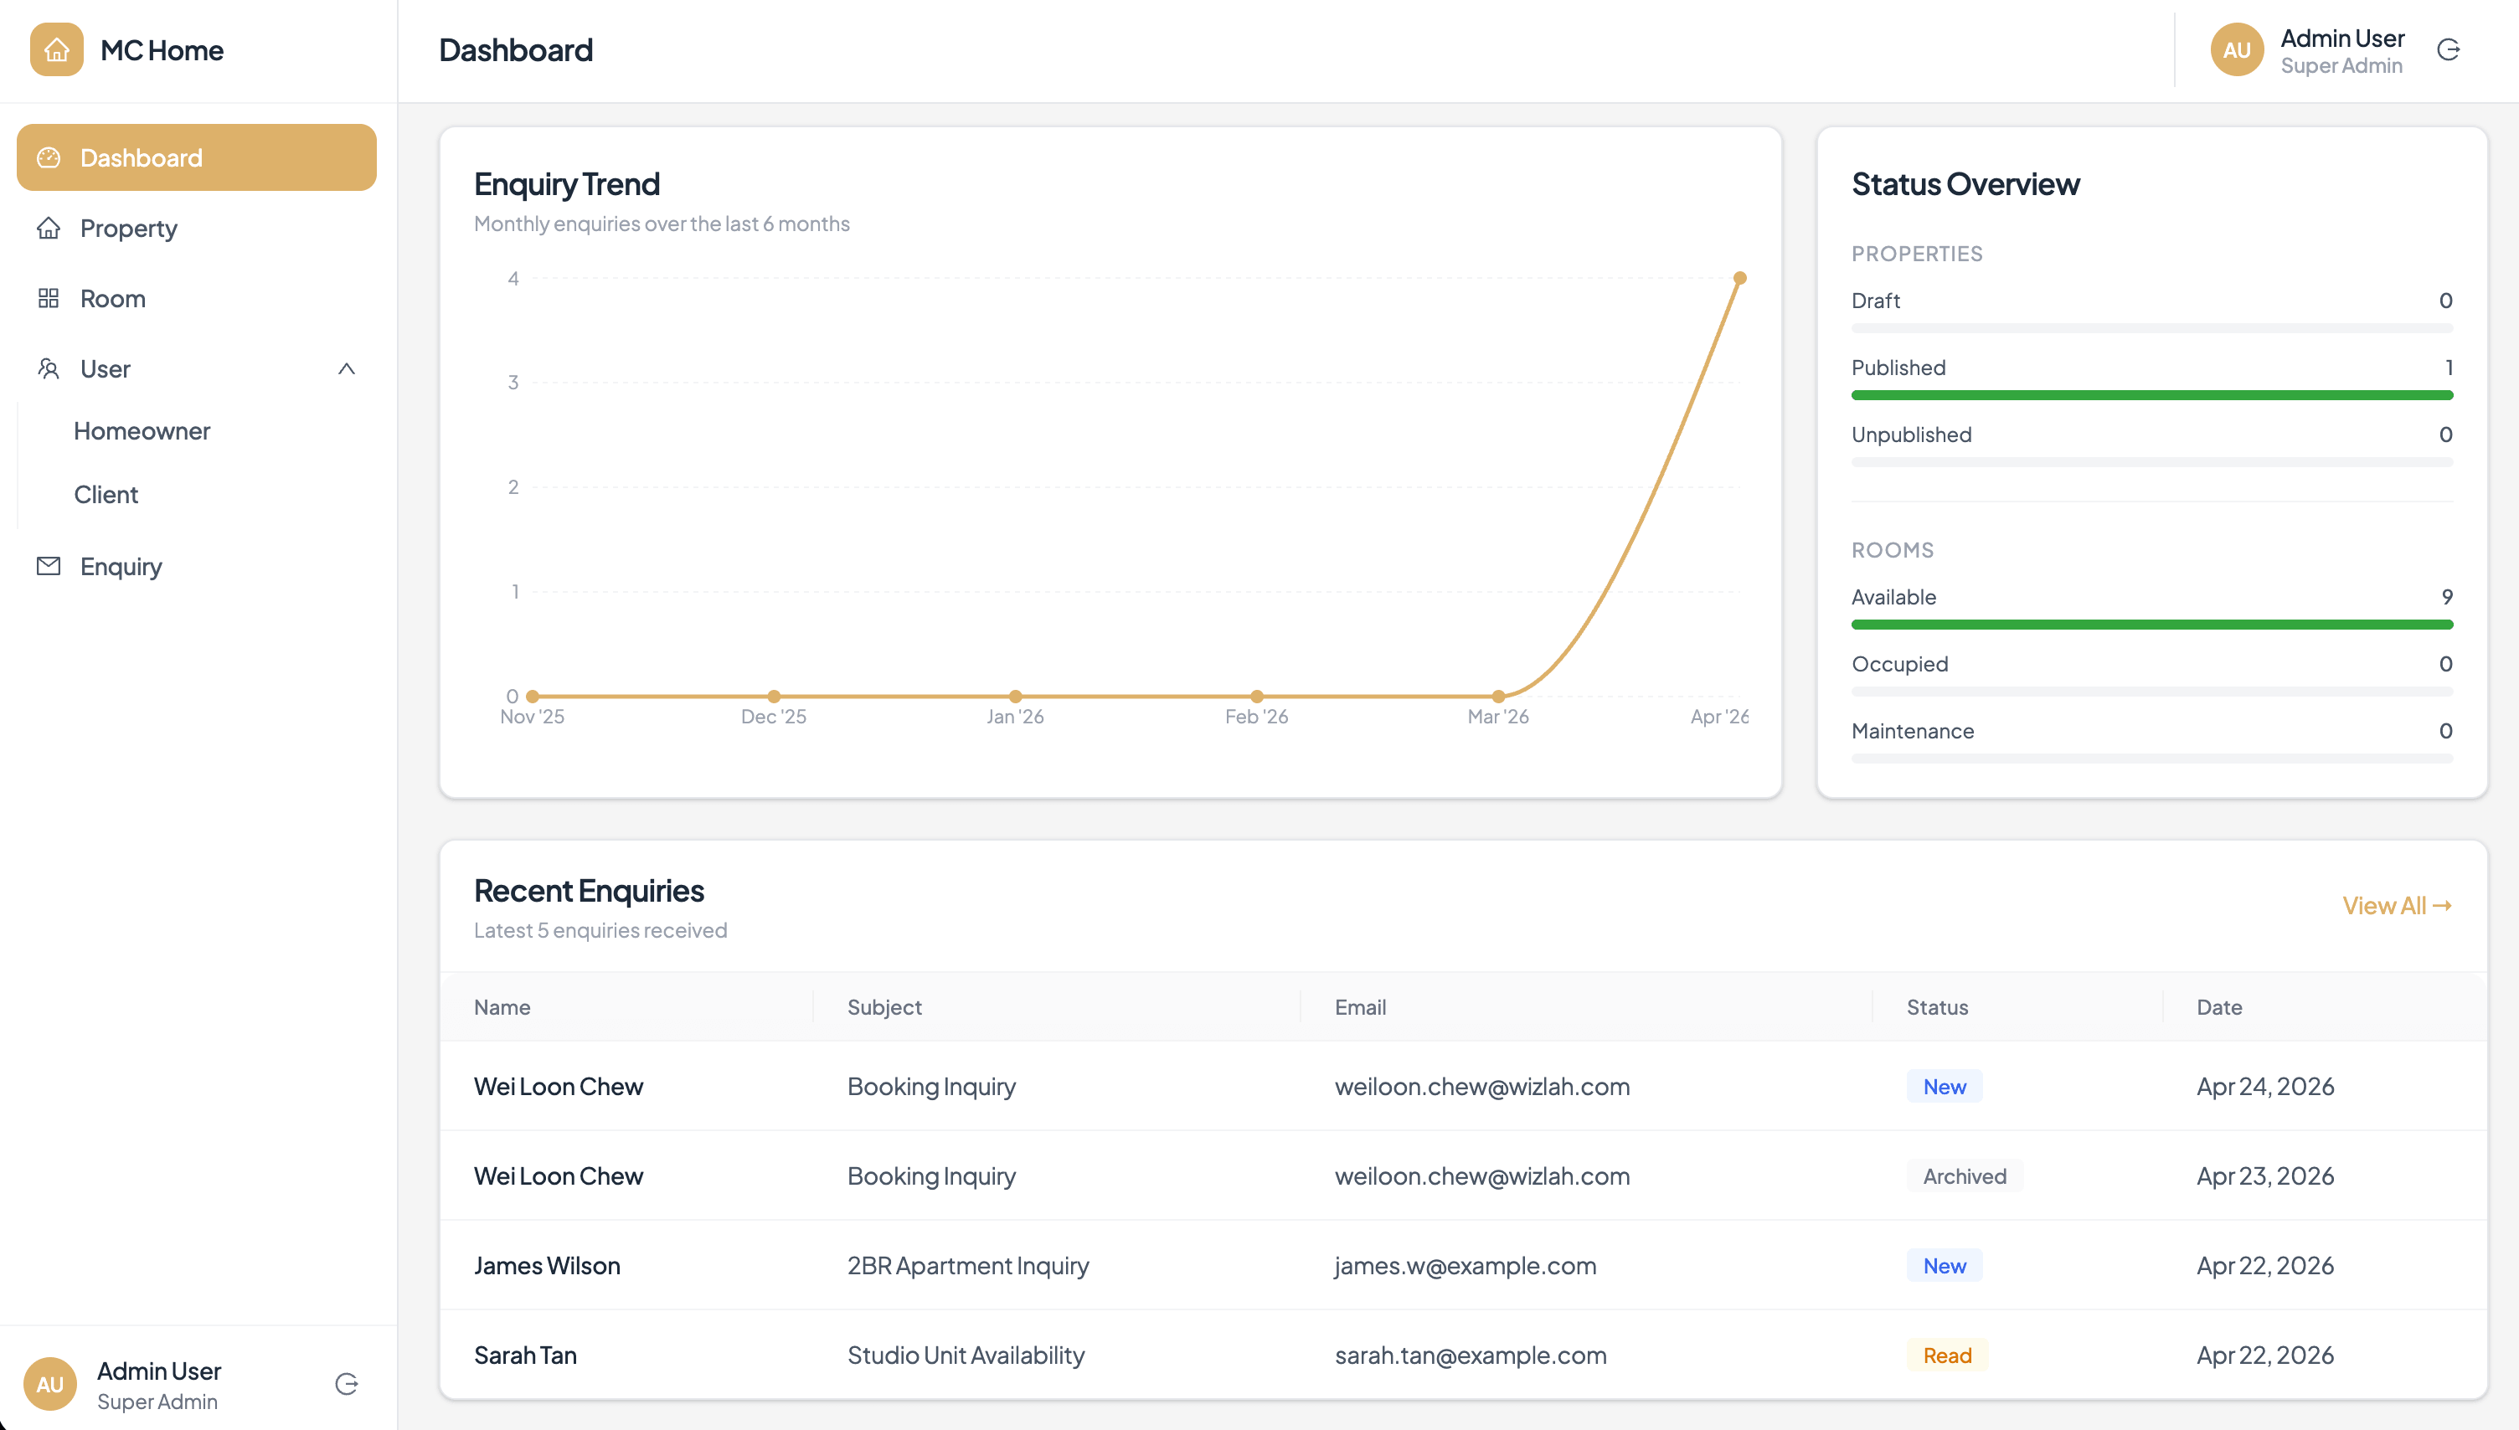Click the Dashboard gauge icon in sidebar
2519x1430 pixels.
(x=48, y=158)
